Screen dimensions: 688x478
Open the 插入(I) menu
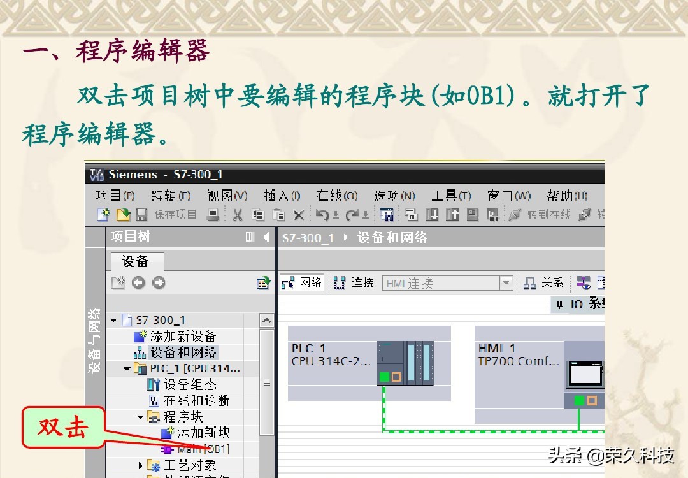point(281,196)
